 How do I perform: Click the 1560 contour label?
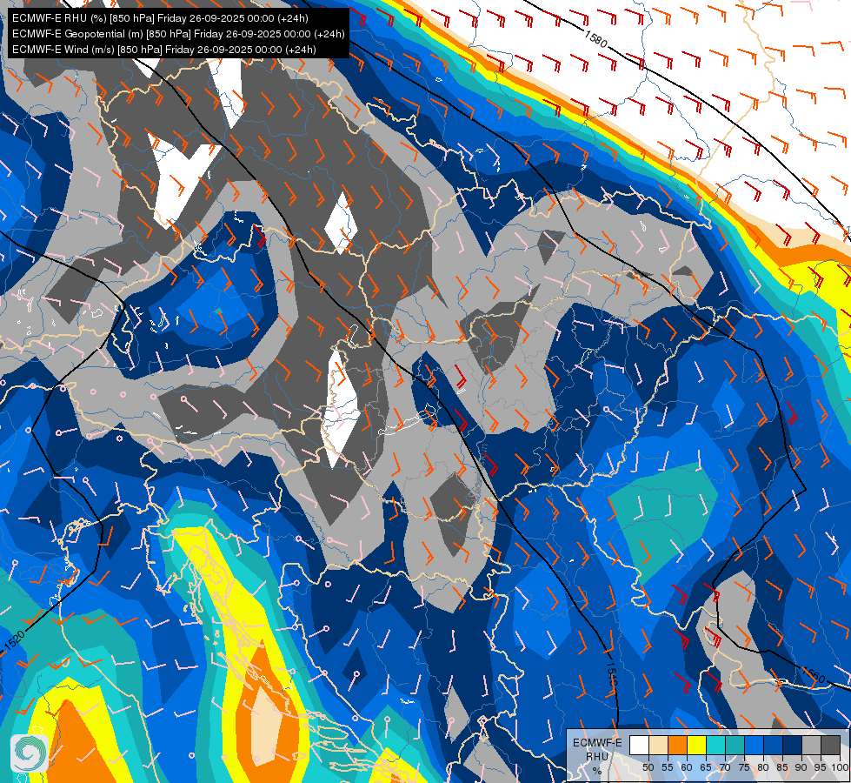(813, 675)
